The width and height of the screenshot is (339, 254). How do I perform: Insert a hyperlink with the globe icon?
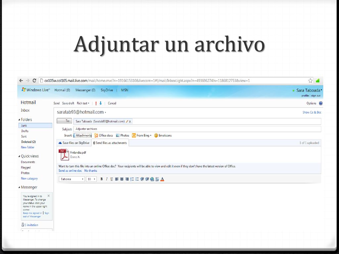152,179
